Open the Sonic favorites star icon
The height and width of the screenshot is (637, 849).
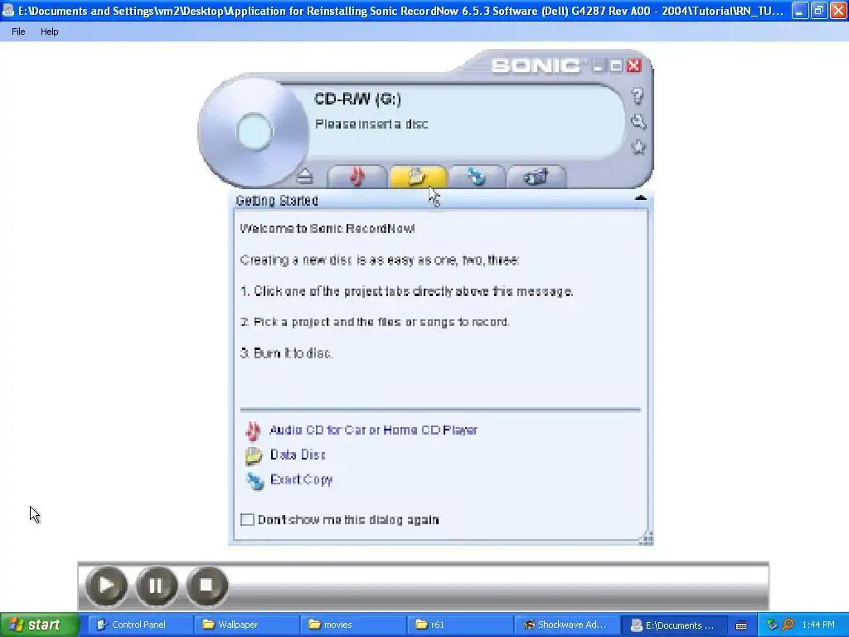tap(638, 147)
